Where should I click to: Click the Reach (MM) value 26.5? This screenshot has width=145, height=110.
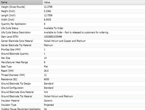click(46, 71)
